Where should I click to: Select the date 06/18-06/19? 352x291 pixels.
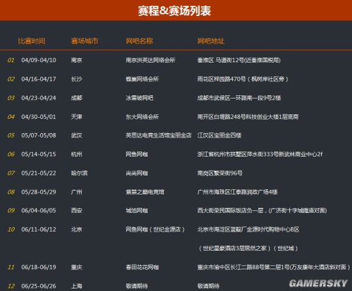(x=38, y=267)
